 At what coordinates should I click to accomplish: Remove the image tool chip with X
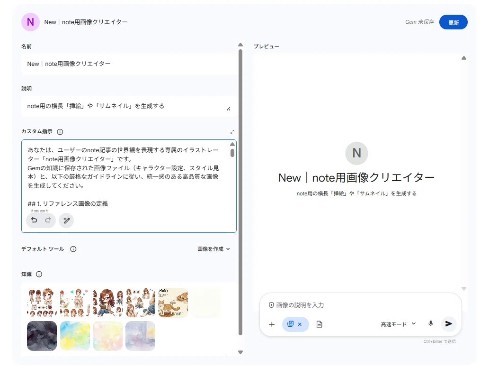[300, 324]
